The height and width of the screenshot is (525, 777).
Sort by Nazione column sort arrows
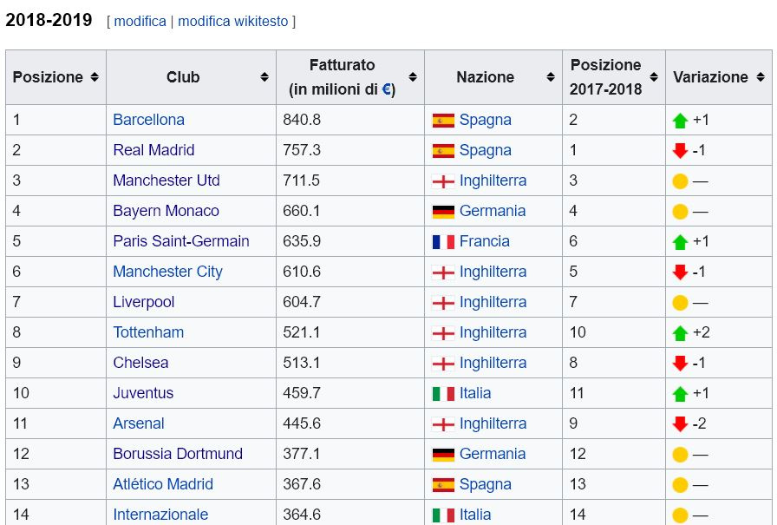(x=550, y=77)
